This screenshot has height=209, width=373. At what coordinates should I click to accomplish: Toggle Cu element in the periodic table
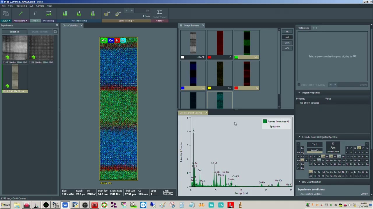tap(339, 156)
